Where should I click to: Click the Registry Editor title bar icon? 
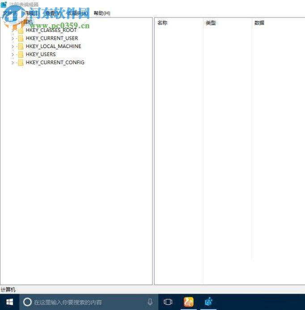click(4, 4)
